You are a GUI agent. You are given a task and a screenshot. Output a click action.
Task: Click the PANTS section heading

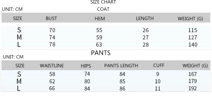tap(101, 53)
